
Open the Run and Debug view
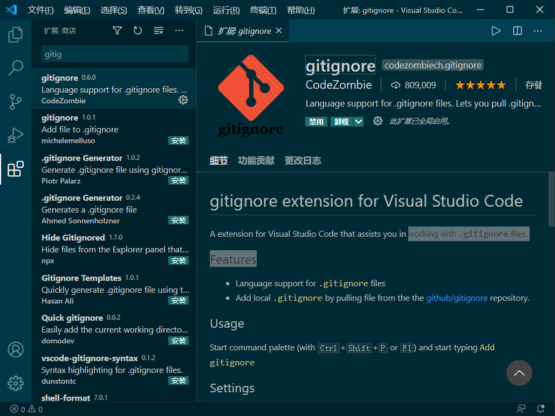[x=16, y=135]
